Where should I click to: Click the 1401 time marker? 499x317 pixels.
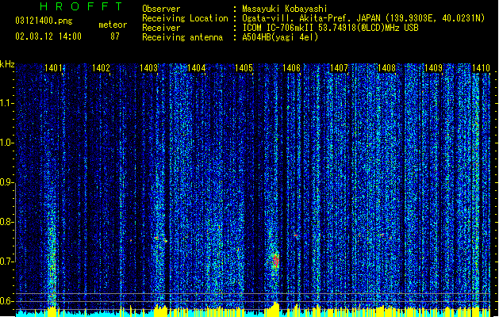(x=53, y=67)
